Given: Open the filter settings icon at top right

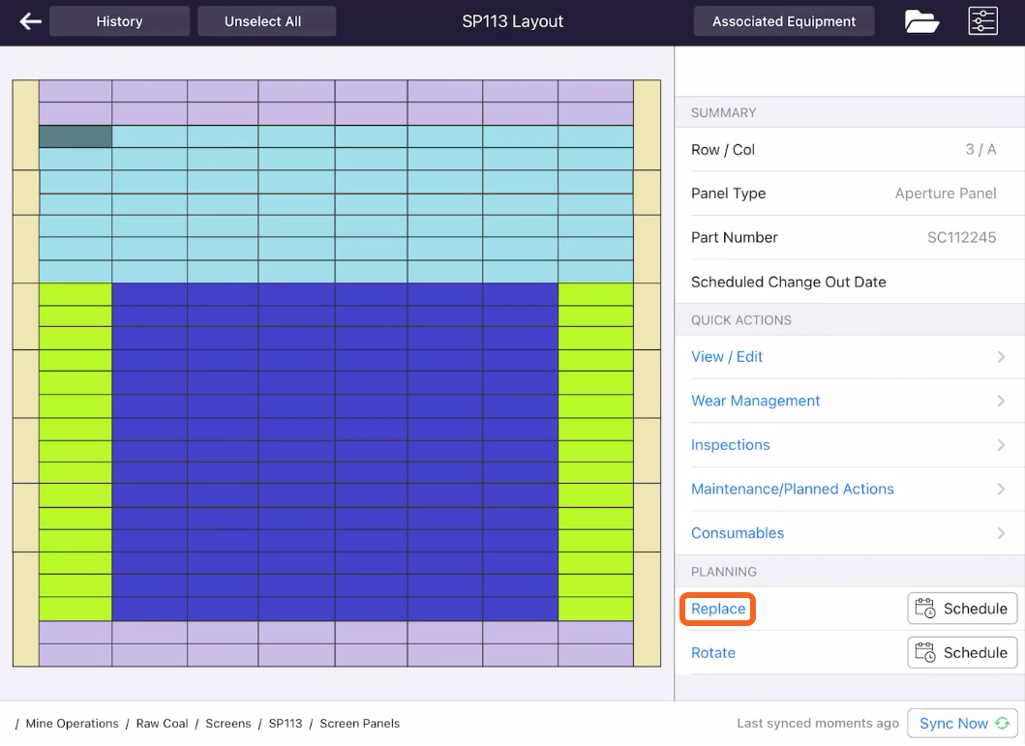Looking at the screenshot, I should [982, 20].
